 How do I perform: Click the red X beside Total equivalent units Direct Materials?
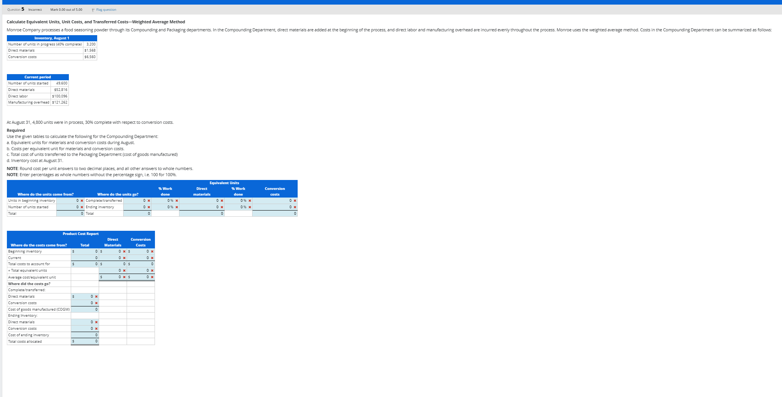click(124, 271)
